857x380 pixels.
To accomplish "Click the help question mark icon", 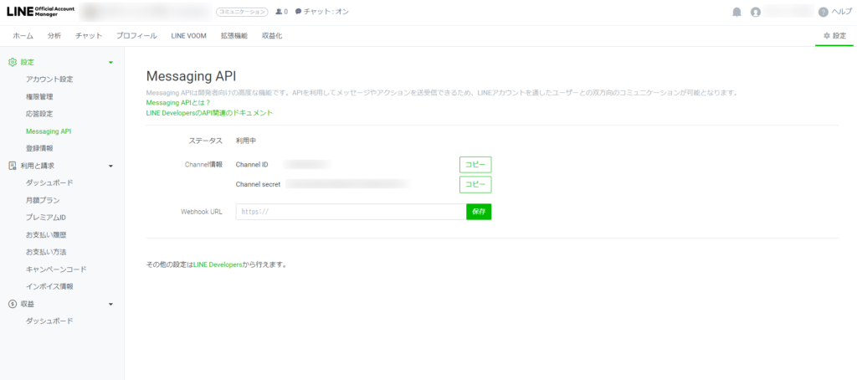I will pyautogui.click(x=824, y=12).
